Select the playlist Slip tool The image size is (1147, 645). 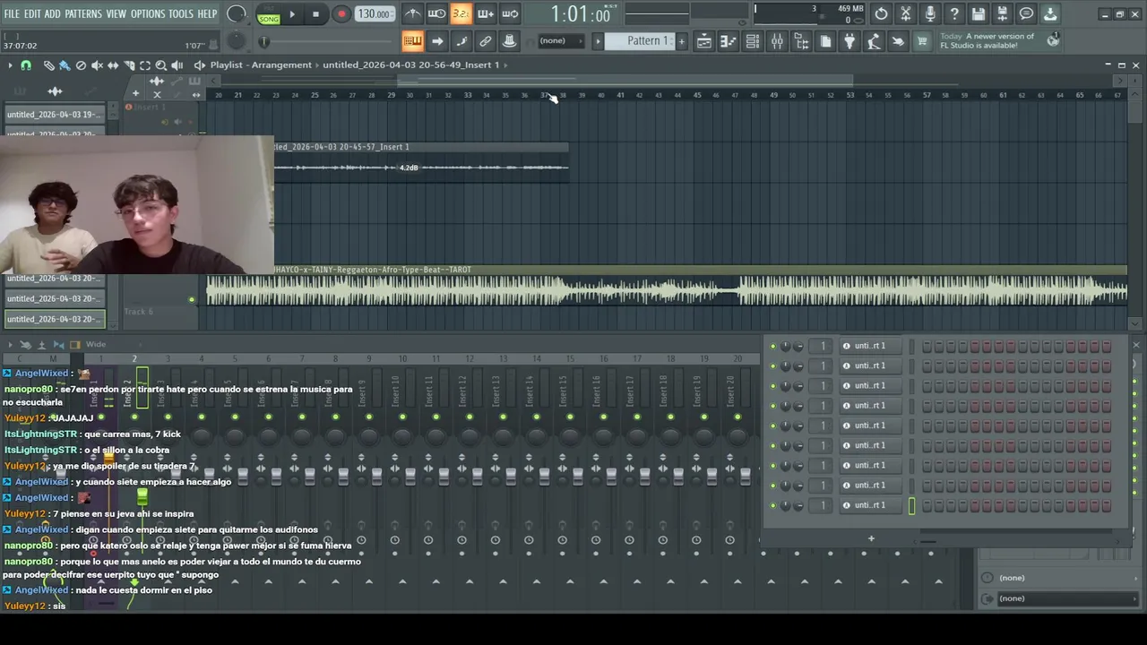113,65
